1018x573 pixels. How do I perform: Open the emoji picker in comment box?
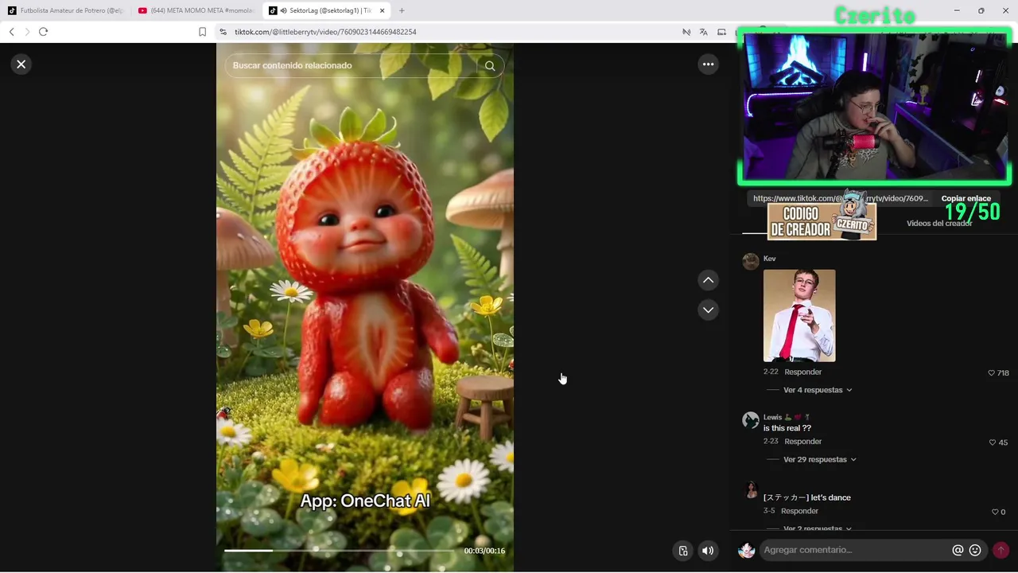coord(975,550)
